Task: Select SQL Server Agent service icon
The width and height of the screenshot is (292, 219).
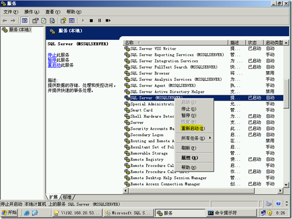Action: click(127, 85)
